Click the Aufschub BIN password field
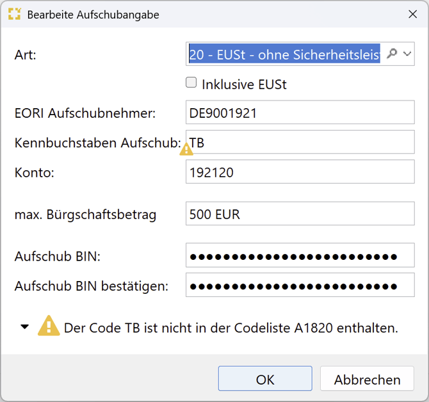 coord(300,257)
